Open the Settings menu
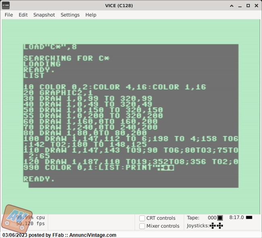This screenshot has height=238, width=262. (70, 15)
